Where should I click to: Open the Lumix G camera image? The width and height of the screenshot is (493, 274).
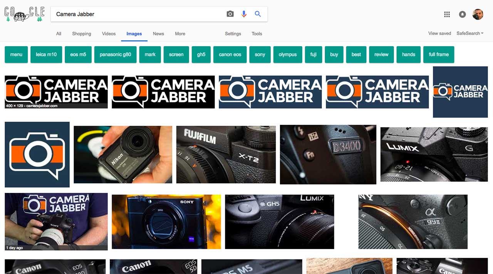[x=434, y=154]
